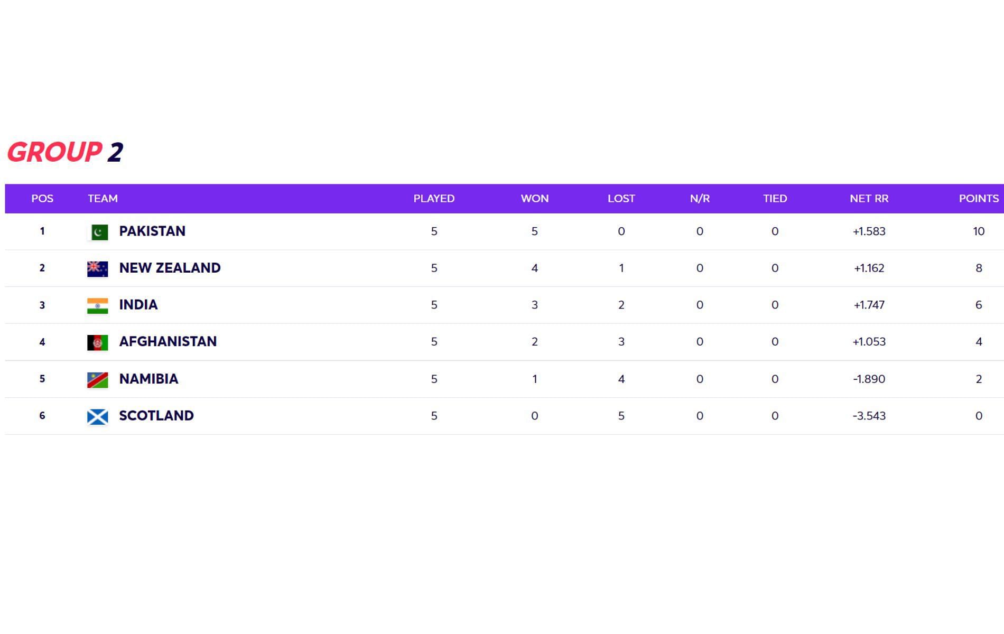Click the PLAYED column header
The width and height of the screenshot is (1004, 634).
(434, 199)
